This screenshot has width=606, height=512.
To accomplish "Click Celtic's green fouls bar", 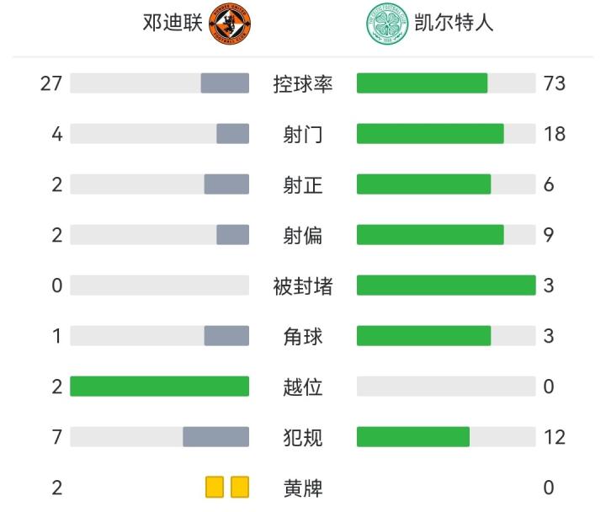I will click(x=413, y=437).
